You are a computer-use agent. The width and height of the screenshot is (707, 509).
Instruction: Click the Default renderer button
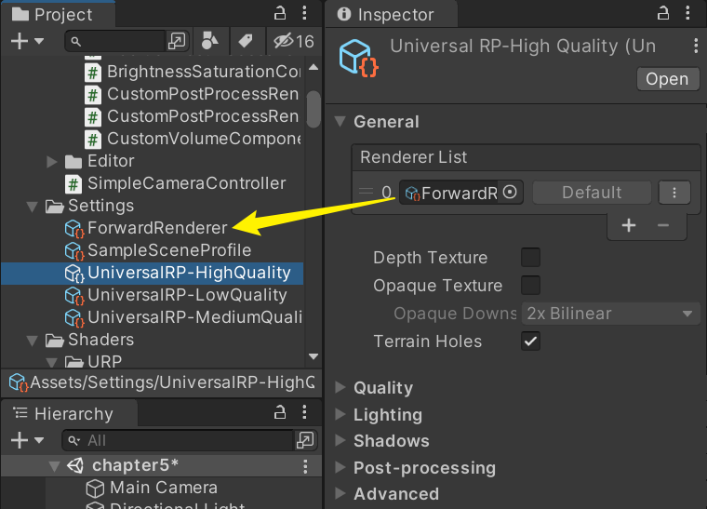[x=592, y=193]
